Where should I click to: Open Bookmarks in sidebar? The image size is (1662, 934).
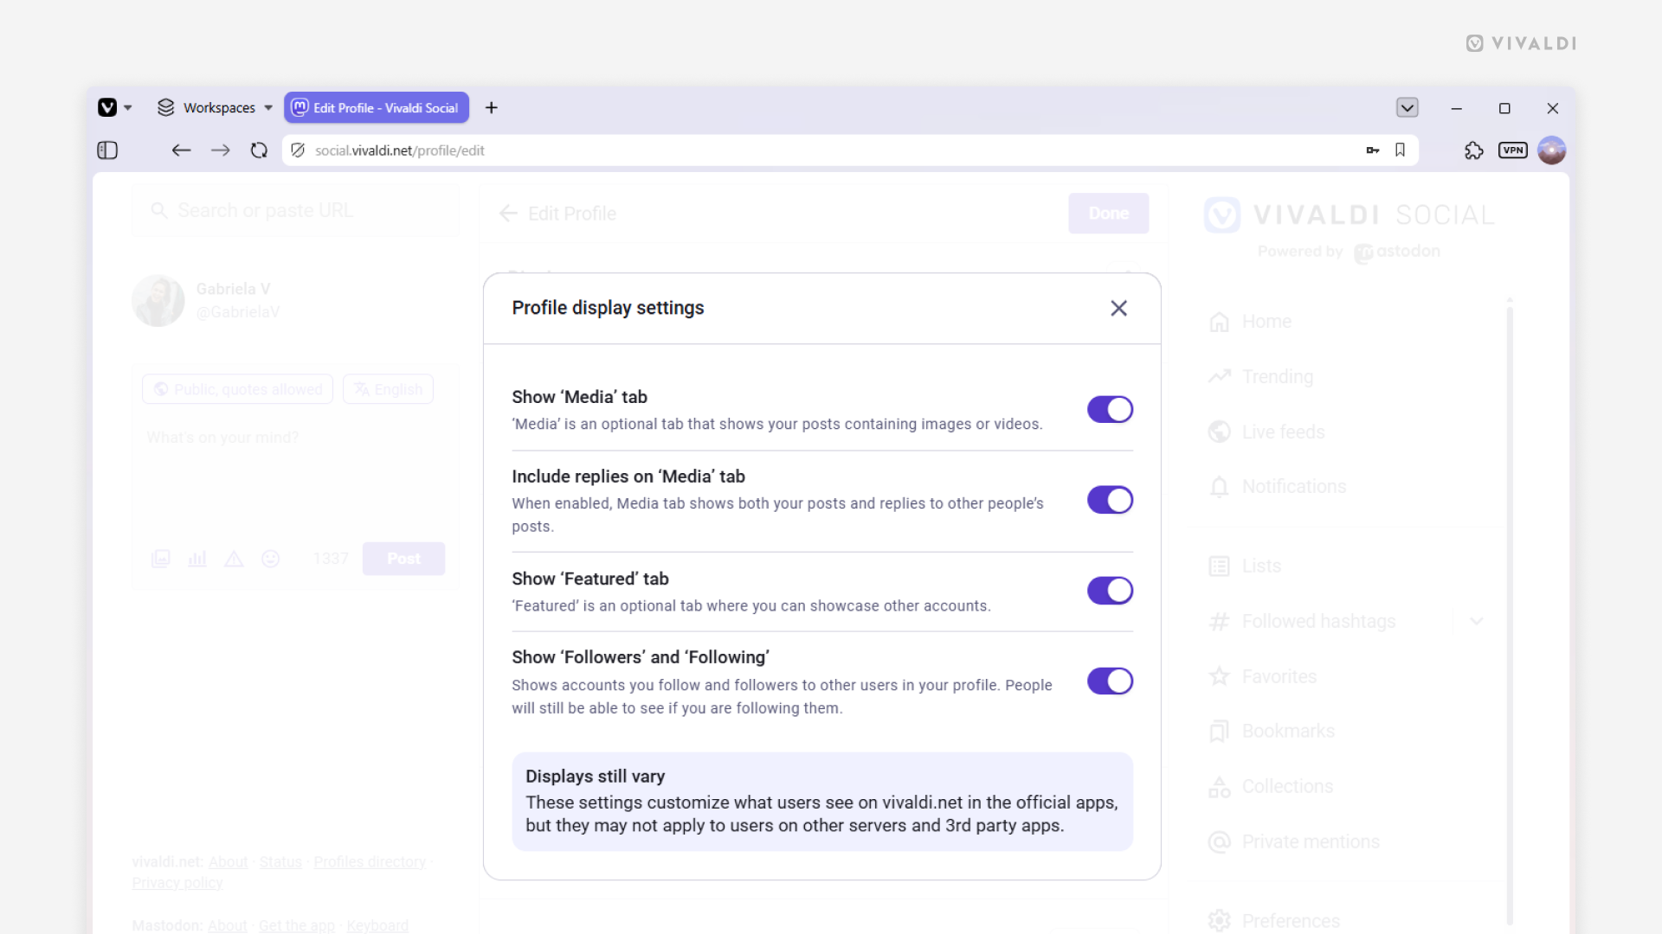[x=1272, y=732]
